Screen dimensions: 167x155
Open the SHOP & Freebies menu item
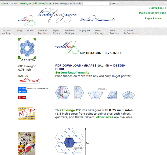tap(43, 32)
